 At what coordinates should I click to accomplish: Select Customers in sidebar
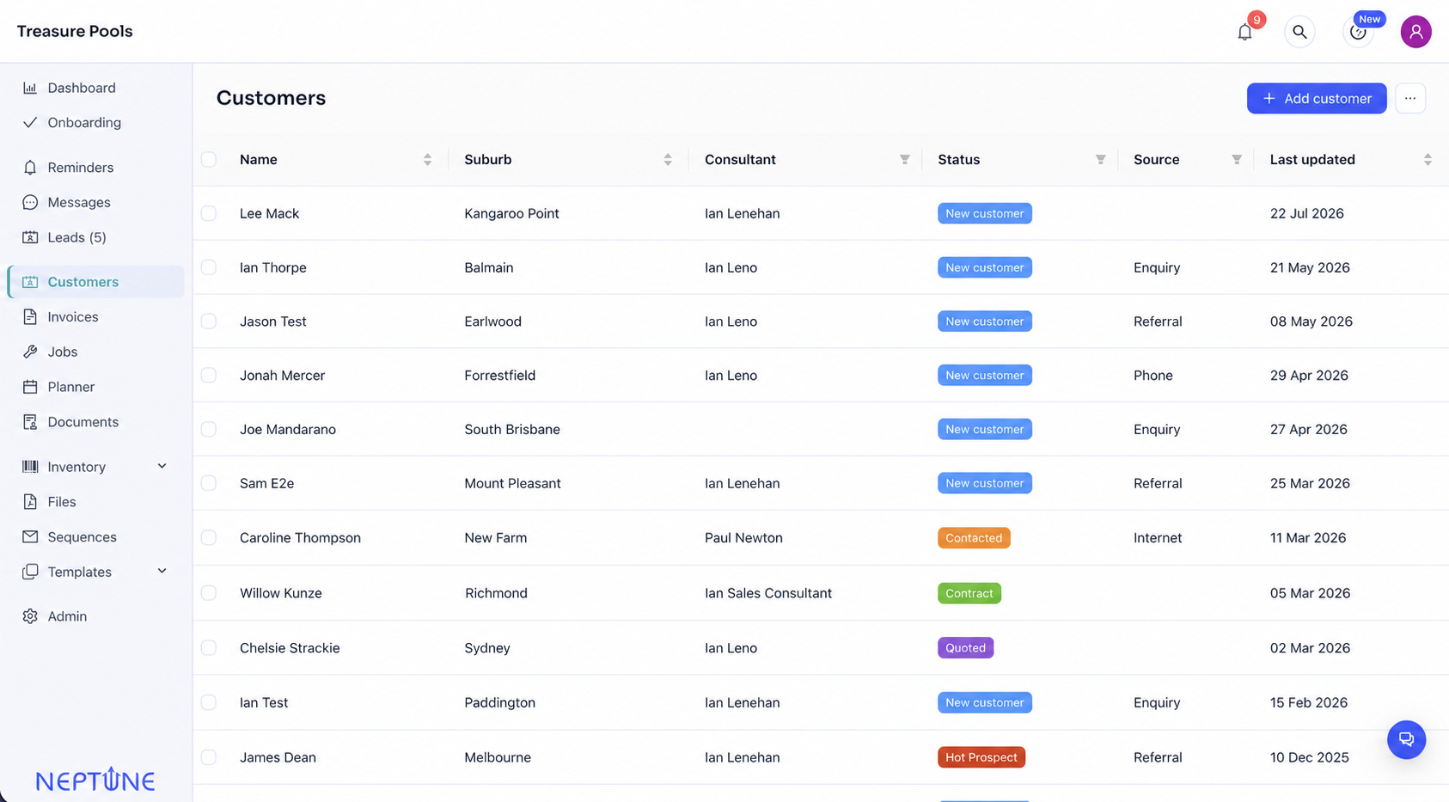(x=95, y=282)
